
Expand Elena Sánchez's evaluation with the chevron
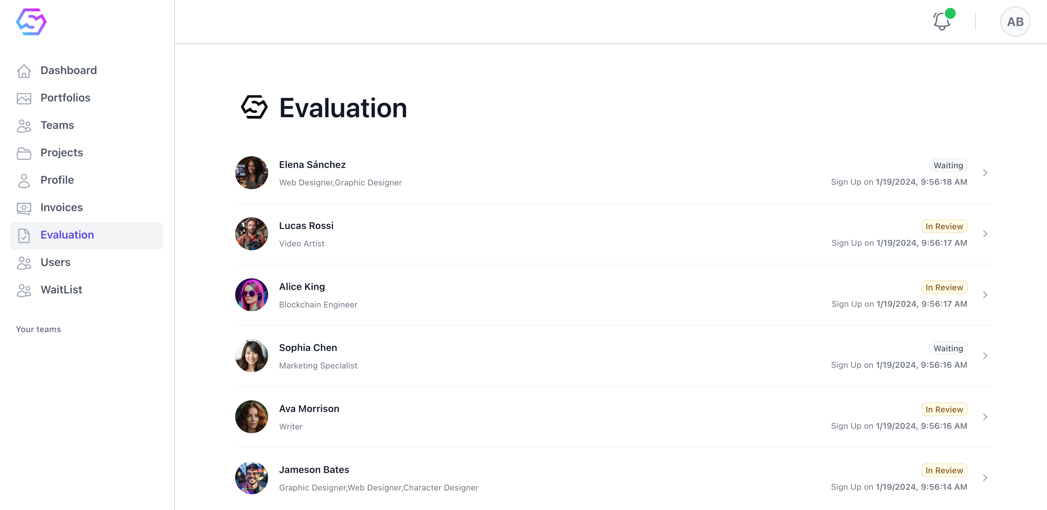point(985,172)
